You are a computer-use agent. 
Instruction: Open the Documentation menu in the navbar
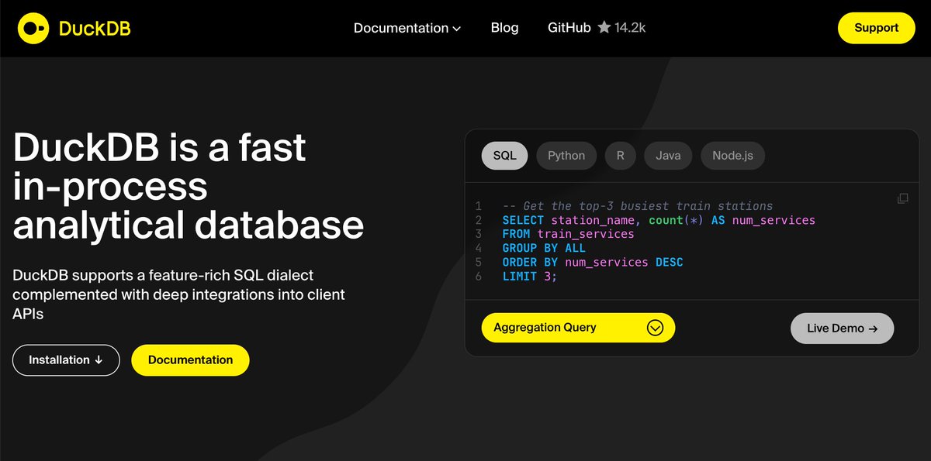click(407, 28)
